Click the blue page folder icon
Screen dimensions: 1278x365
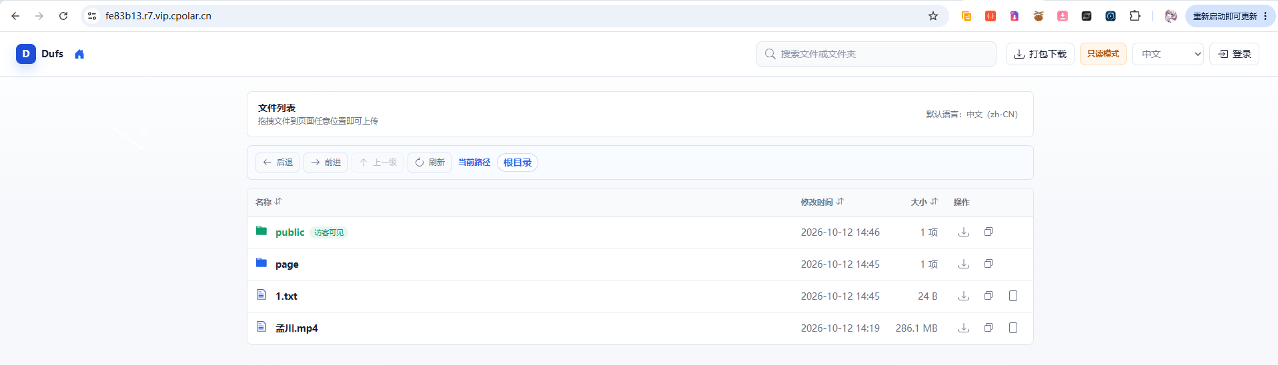(x=261, y=262)
